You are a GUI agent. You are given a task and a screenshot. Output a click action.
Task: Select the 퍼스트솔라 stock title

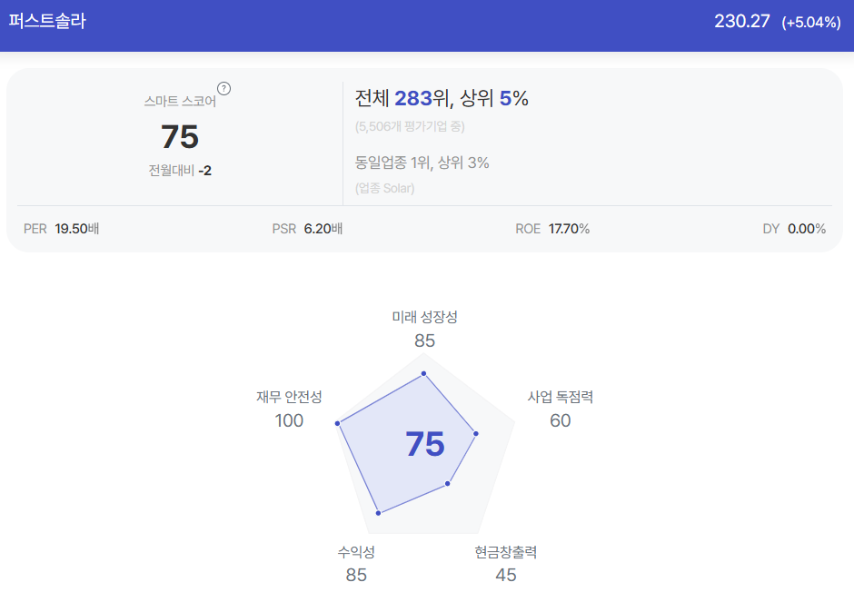(x=47, y=21)
